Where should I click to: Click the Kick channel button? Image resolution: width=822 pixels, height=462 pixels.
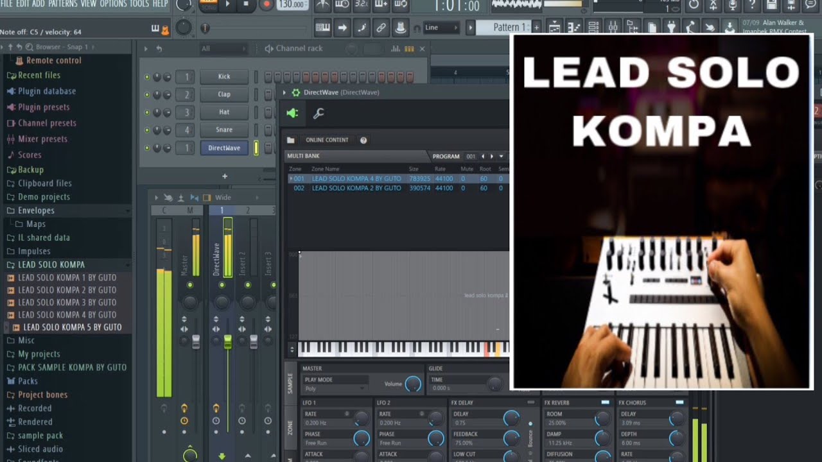coord(224,77)
